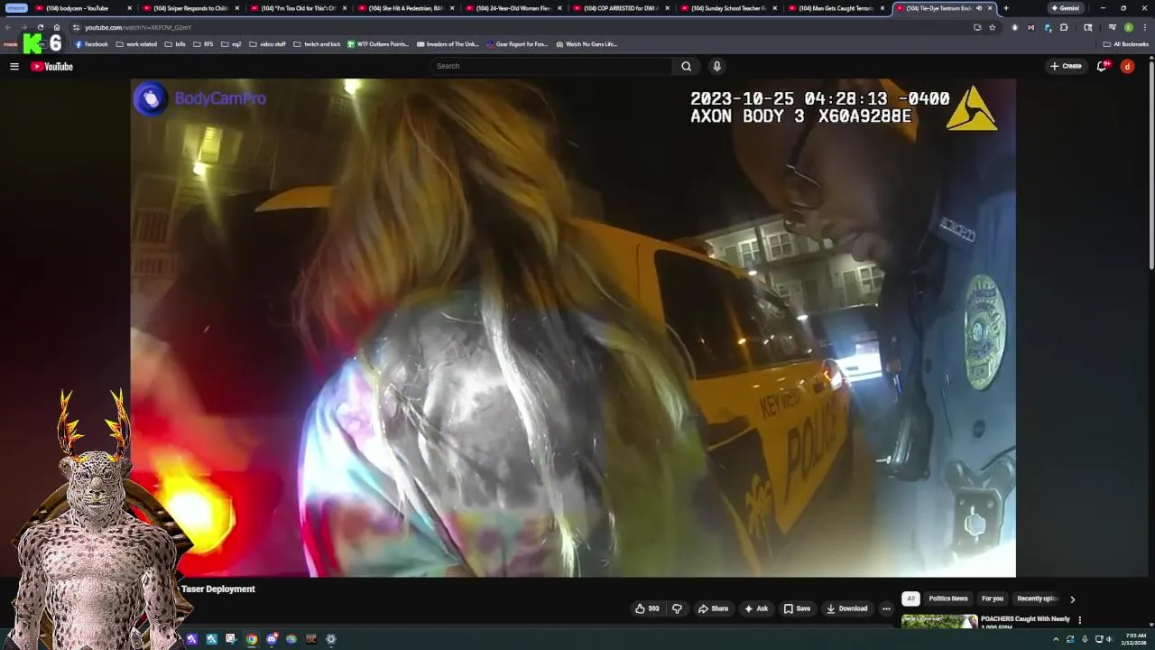This screenshot has height=650, width=1155.
Task: Reload the page
Action: coord(40,27)
